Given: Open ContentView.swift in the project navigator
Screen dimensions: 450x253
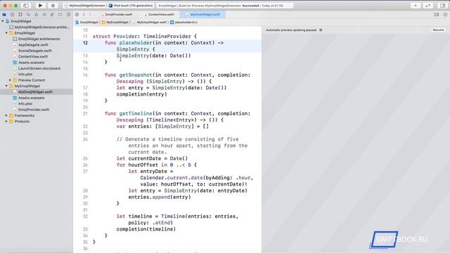Looking at the screenshot, I should 30,56.
